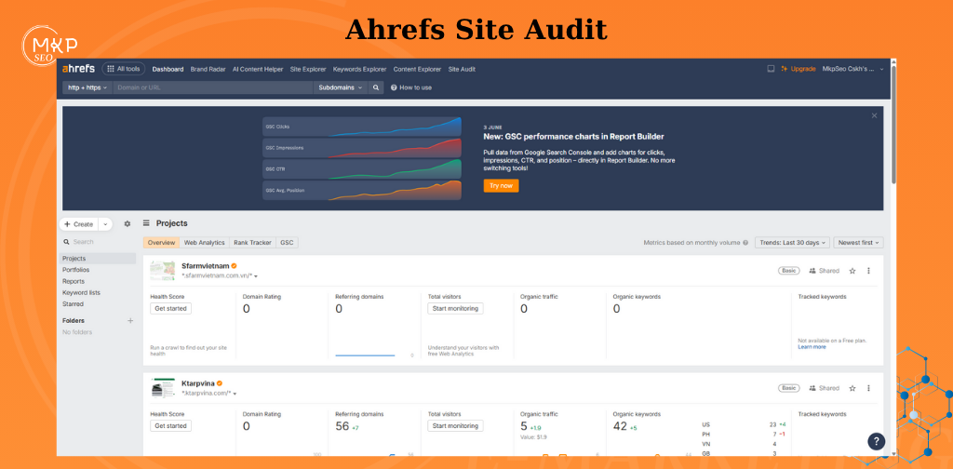Open the Trends: Last 30 days dropdown
Screen dimensions: 953x469
point(791,242)
